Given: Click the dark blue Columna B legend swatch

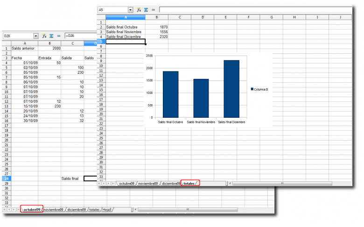Looking at the screenshot, I should [x=252, y=89].
